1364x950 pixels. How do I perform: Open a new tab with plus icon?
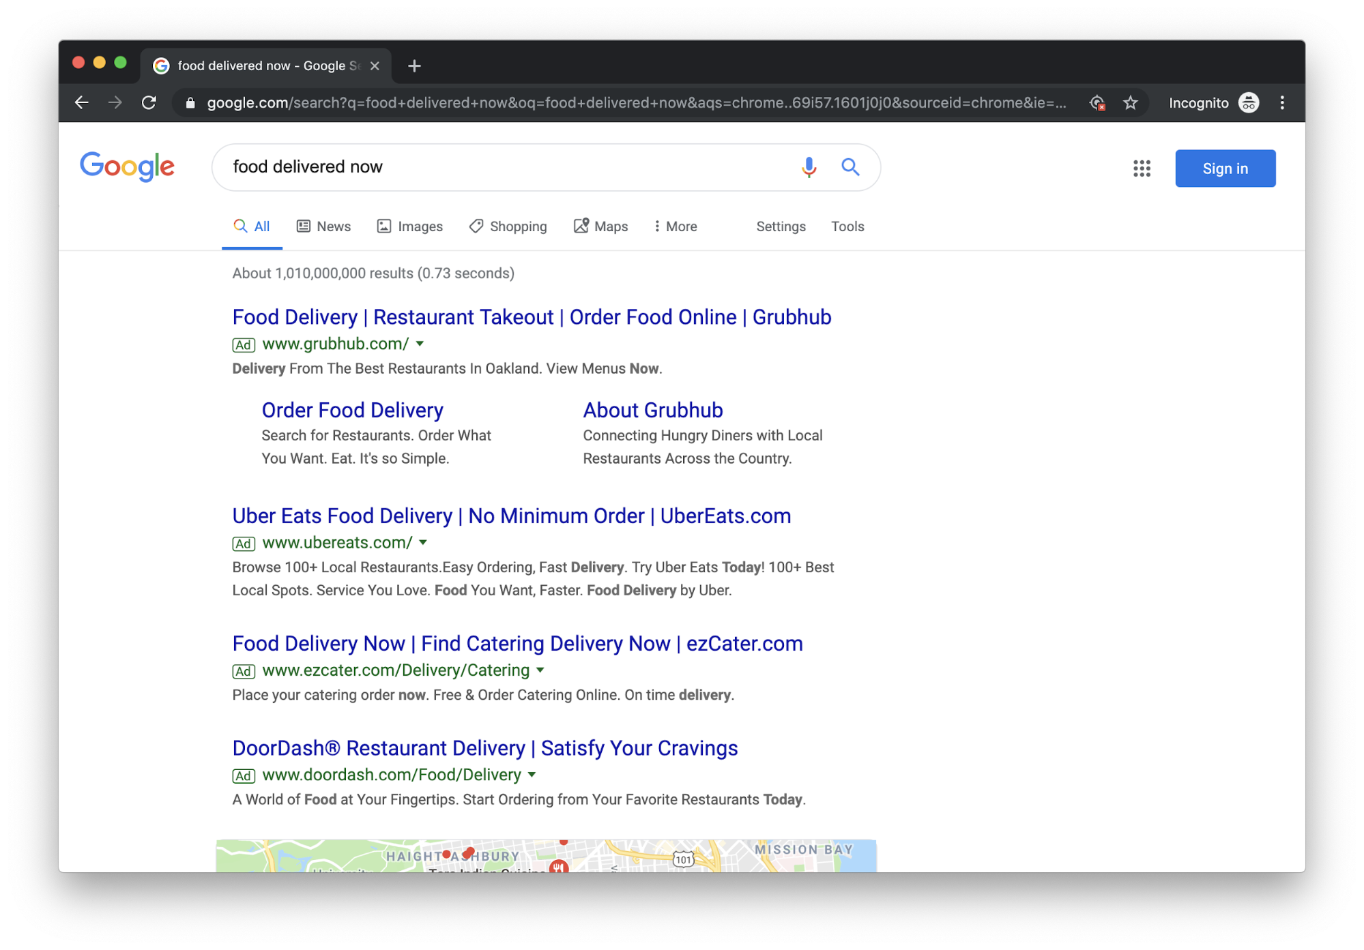pos(414,66)
